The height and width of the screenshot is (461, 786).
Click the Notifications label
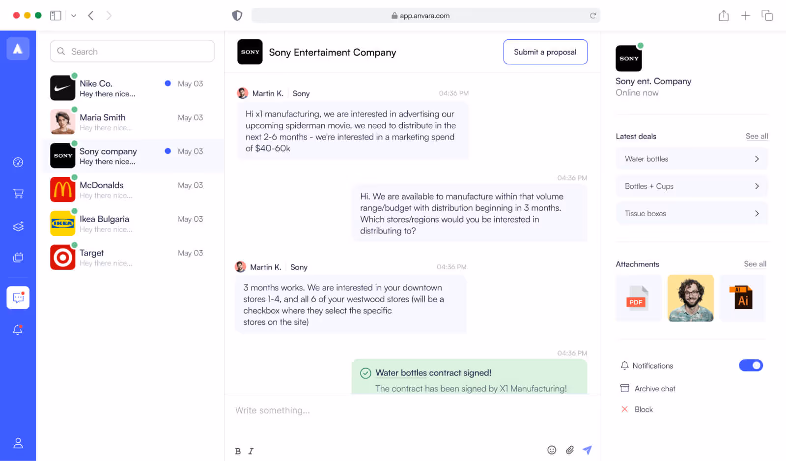[652, 366]
